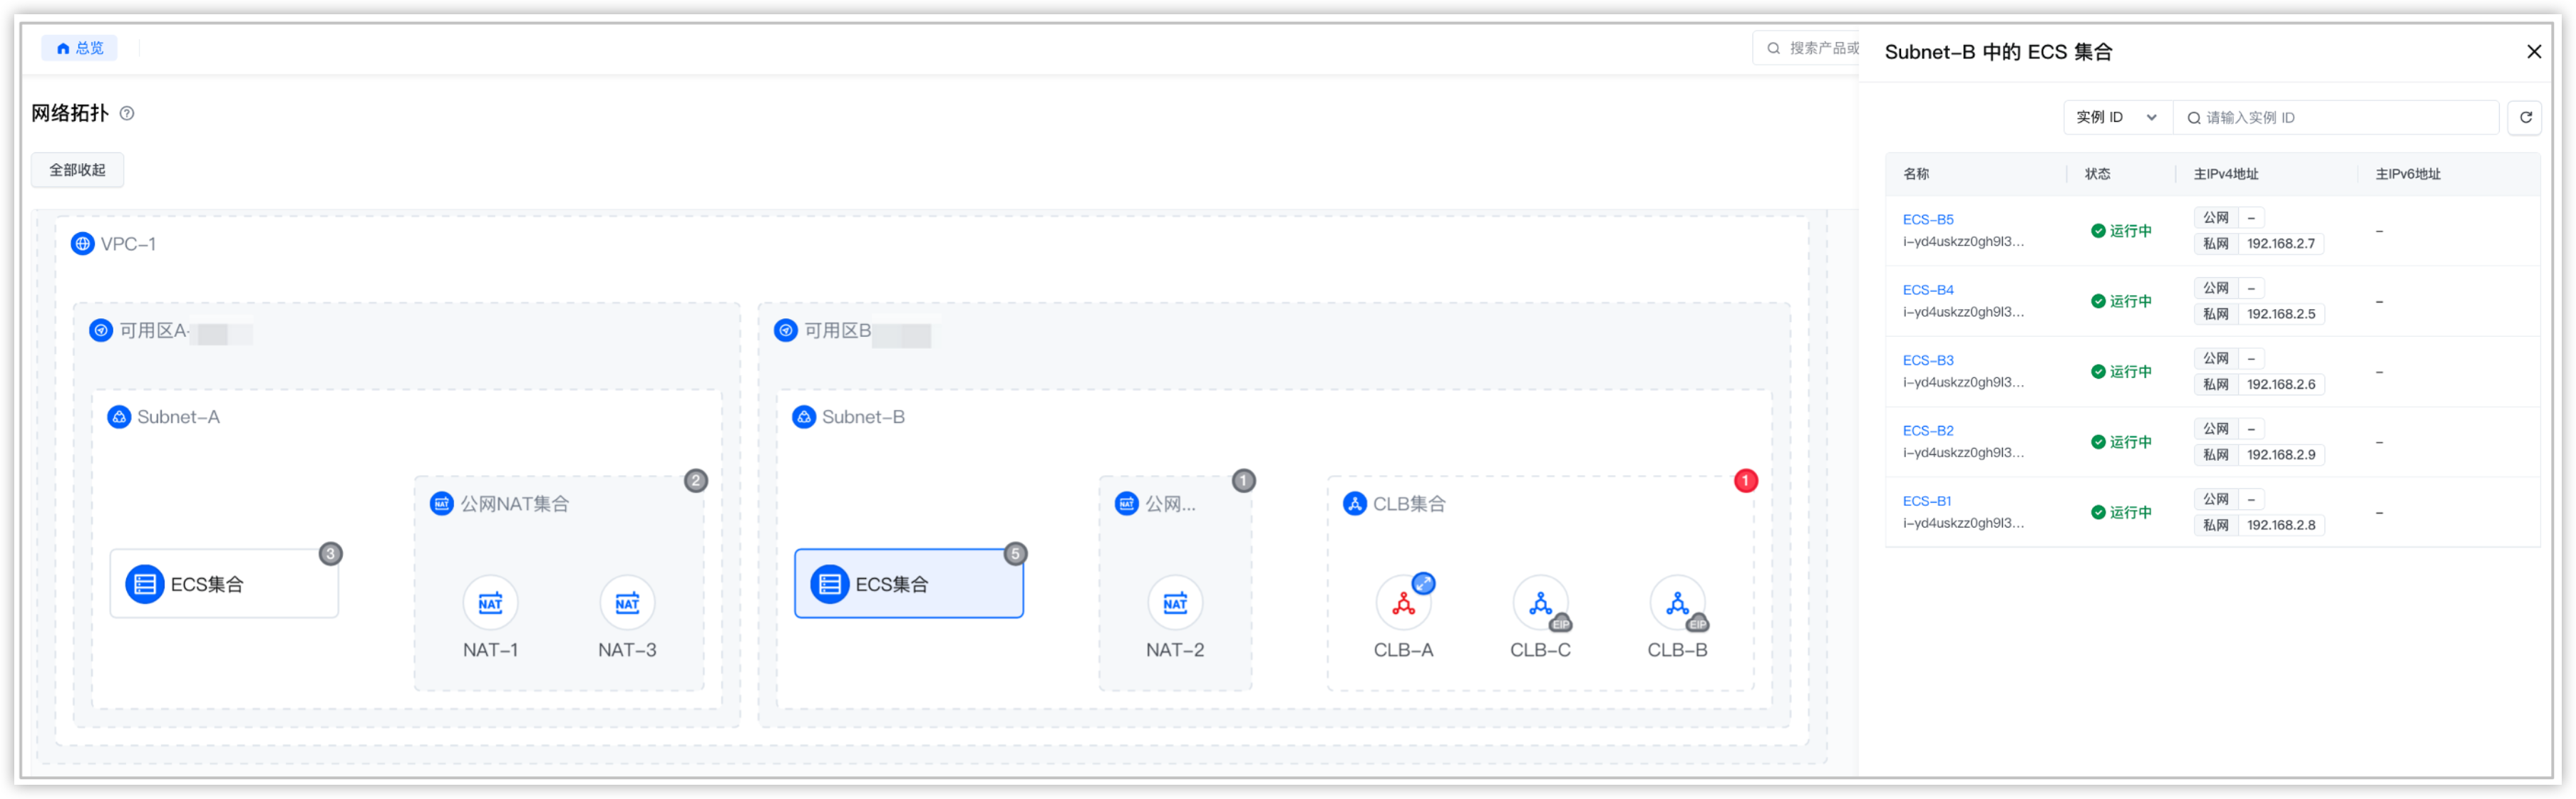Screen dimensions: 2576x799
Task: Open help icon next to 网络拓扑
Action: click(127, 113)
